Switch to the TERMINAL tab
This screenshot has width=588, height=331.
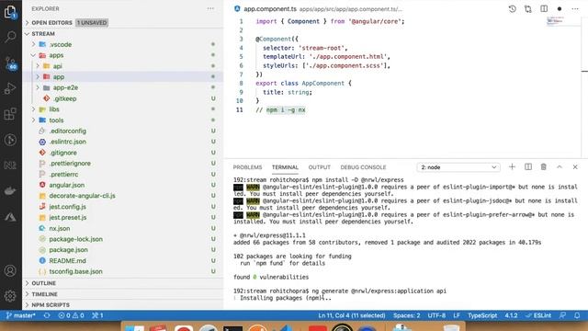(x=285, y=167)
